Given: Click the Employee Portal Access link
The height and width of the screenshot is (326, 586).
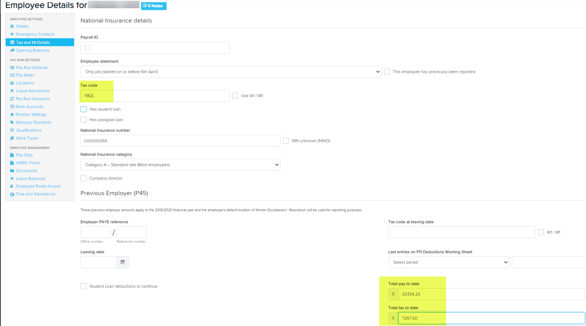Looking at the screenshot, I should pyautogui.click(x=38, y=186).
